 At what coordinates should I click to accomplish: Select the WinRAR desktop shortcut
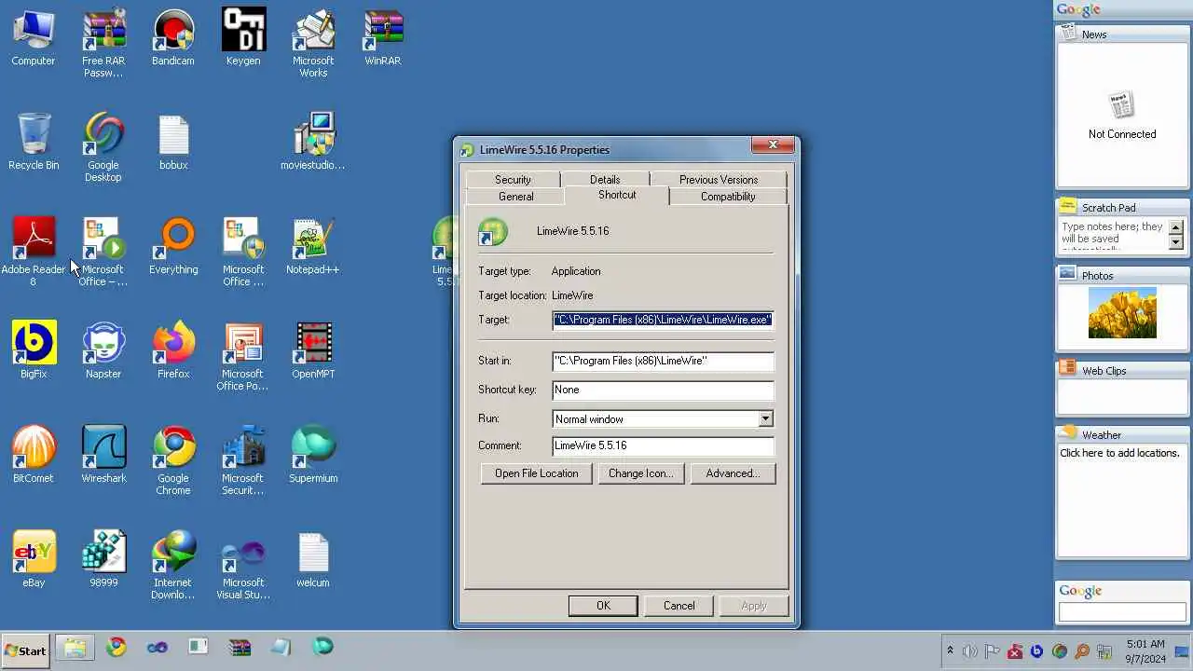click(383, 38)
